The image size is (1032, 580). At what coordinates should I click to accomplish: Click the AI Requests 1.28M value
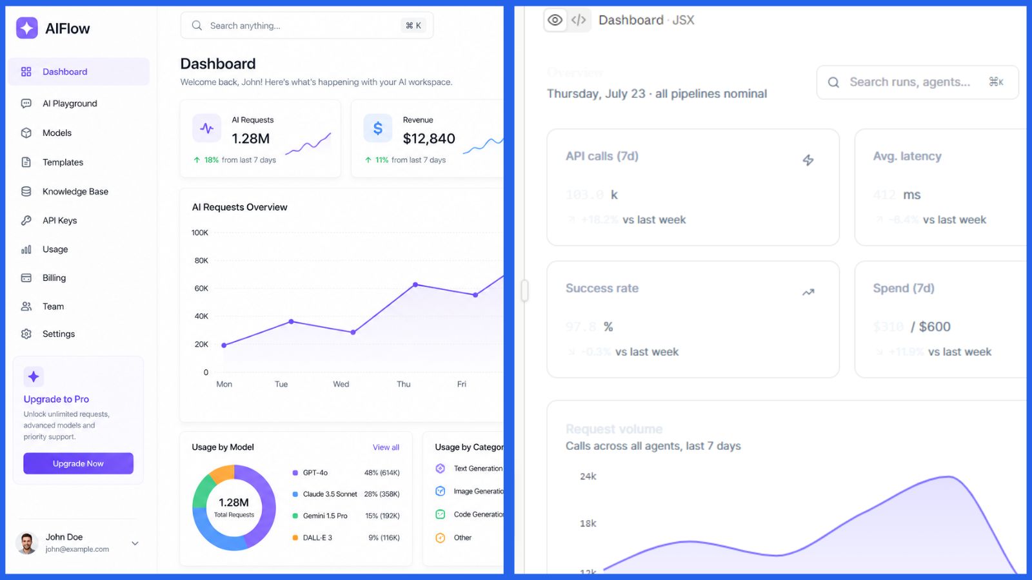(251, 139)
